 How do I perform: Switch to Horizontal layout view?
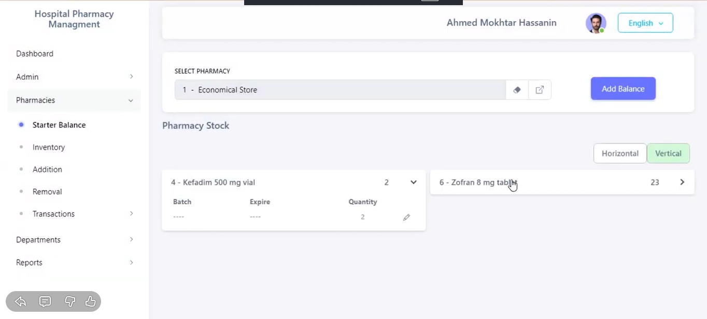coord(620,154)
